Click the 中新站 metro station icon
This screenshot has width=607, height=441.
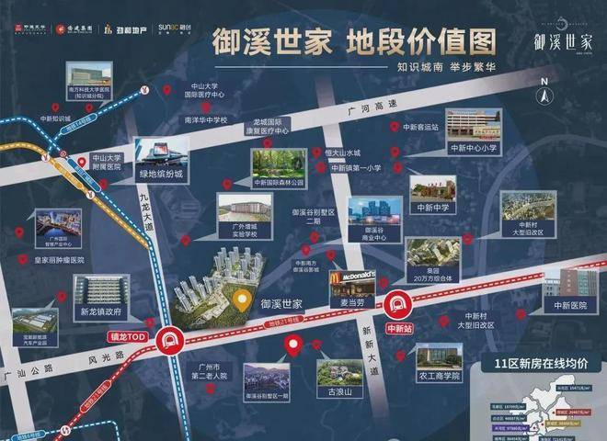[x=397, y=304]
